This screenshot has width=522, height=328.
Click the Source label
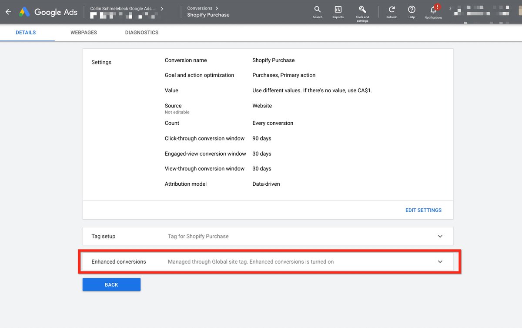pos(173,106)
